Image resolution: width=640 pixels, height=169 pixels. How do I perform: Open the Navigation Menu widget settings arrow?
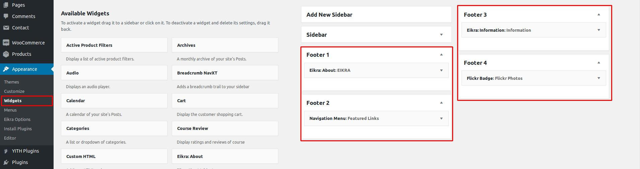pos(441,118)
